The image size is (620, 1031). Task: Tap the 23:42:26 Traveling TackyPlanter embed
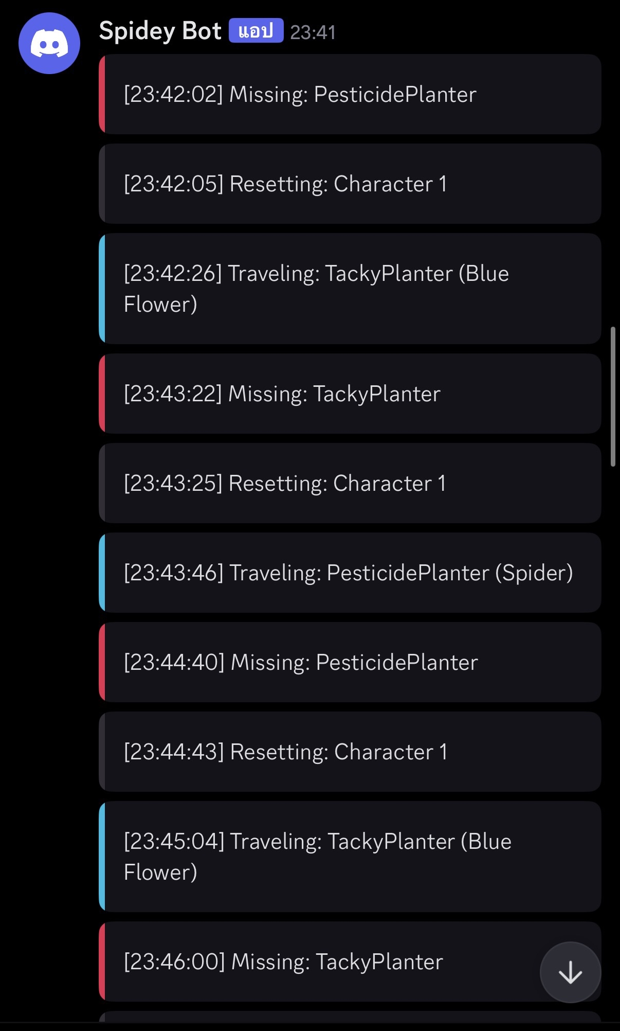pos(350,289)
